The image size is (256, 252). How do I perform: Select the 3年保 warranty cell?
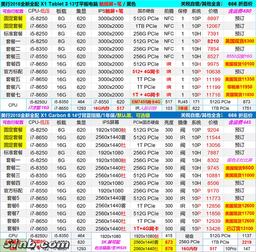(183, 108)
